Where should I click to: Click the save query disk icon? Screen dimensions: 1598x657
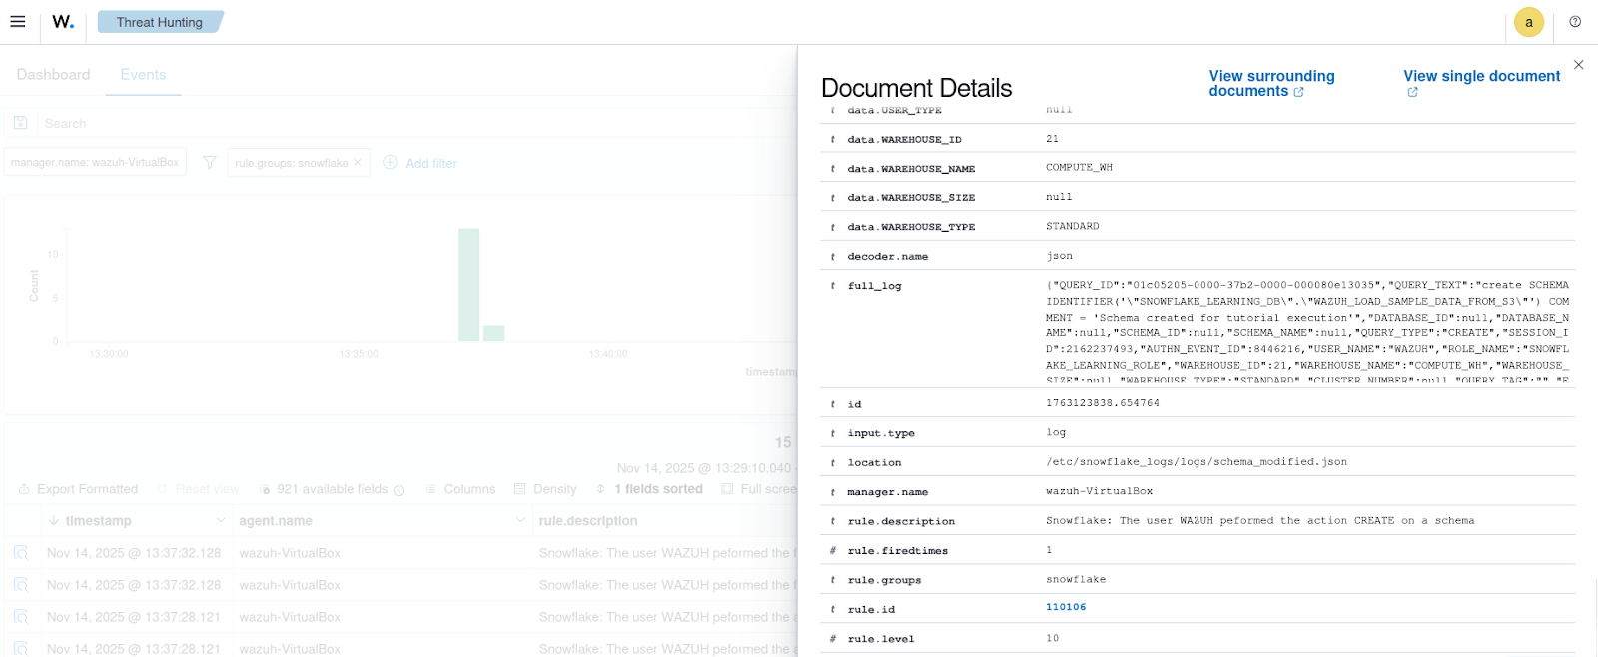(x=20, y=123)
